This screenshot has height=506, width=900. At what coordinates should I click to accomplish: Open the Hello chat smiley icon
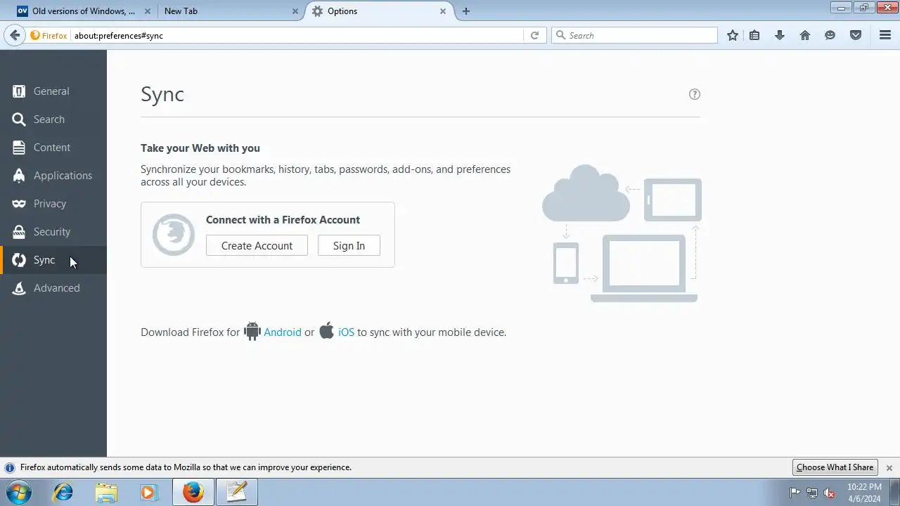tap(830, 35)
